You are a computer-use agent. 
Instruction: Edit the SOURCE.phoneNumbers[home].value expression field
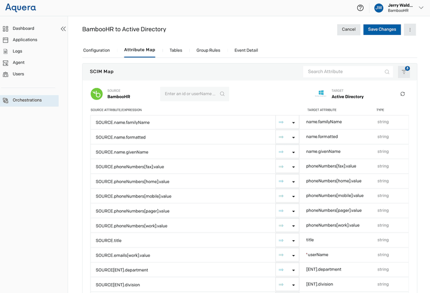pyautogui.click(x=183, y=182)
